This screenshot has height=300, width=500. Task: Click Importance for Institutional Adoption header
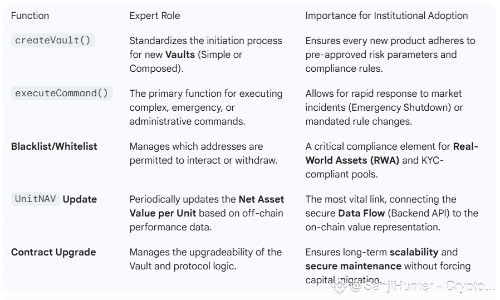(x=386, y=16)
